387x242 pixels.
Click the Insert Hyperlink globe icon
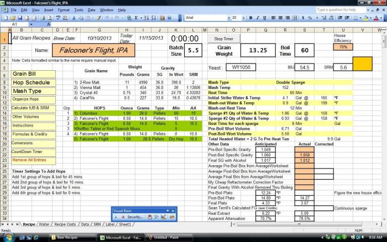coord(129,18)
